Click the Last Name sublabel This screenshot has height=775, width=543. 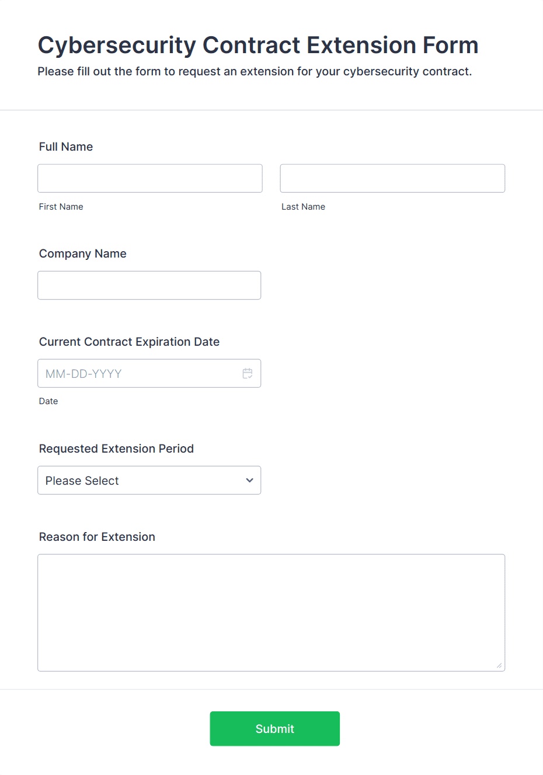coord(303,207)
